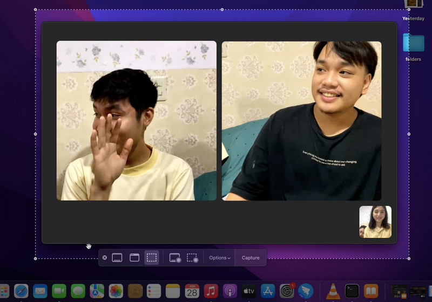The height and width of the screenshot is (302, 432).
Task: Select Record Selected Portion mode
Action: point(192,258)
